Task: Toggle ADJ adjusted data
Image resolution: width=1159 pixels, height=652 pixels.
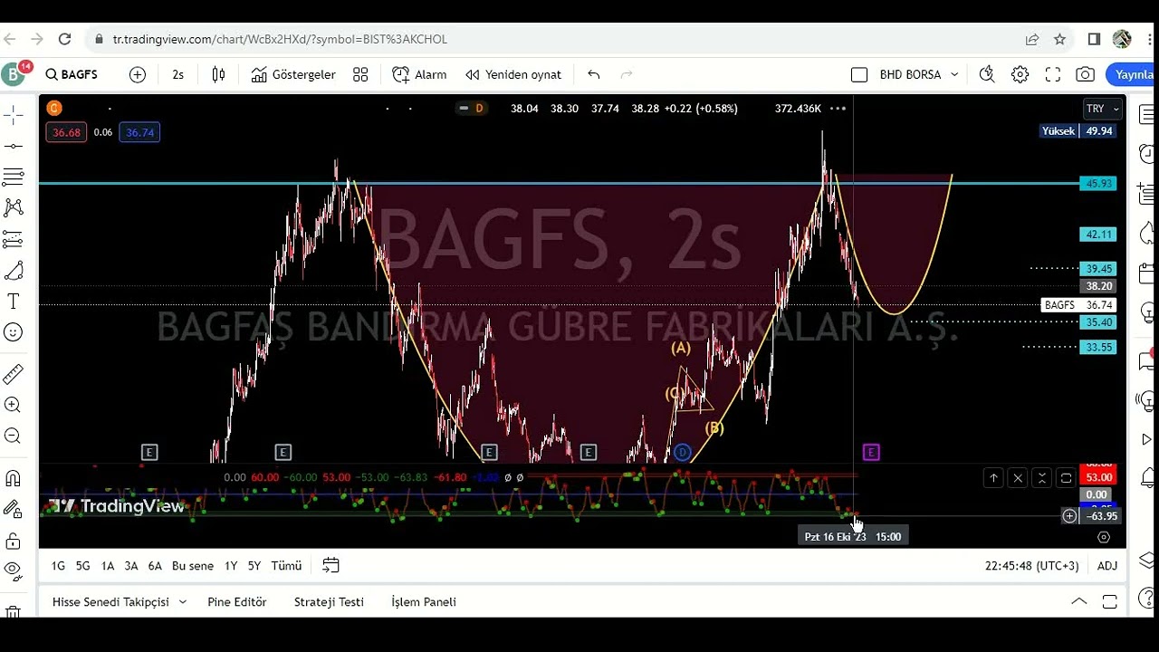Action: point(1106,565)
